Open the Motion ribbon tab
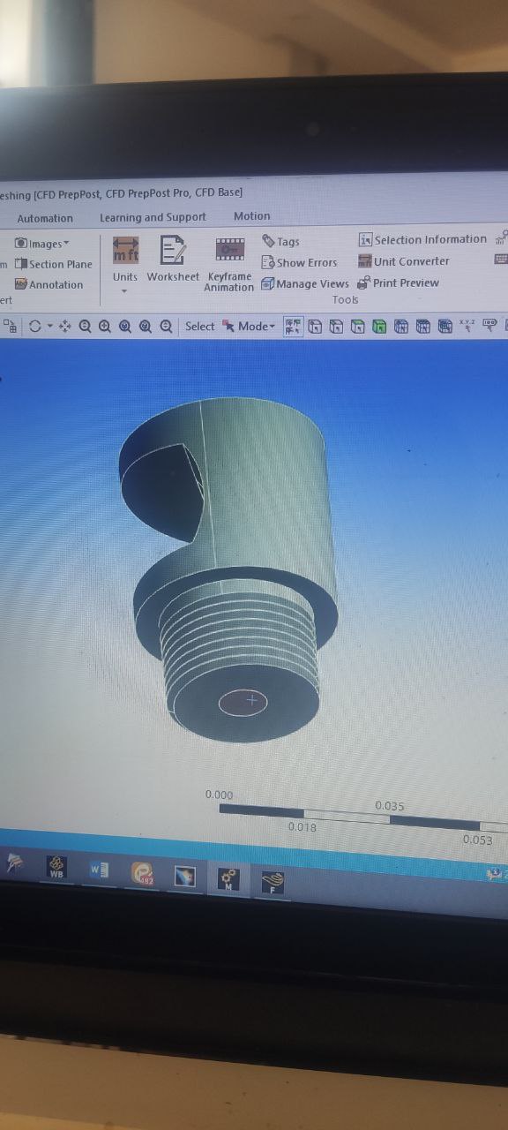Screen dimensions: 508x1130 point(252,215)
